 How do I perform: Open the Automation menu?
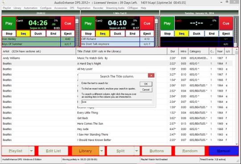click(x=30, y=8)
